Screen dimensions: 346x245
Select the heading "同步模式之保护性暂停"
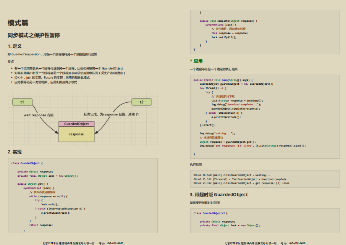tap(34, 35)
